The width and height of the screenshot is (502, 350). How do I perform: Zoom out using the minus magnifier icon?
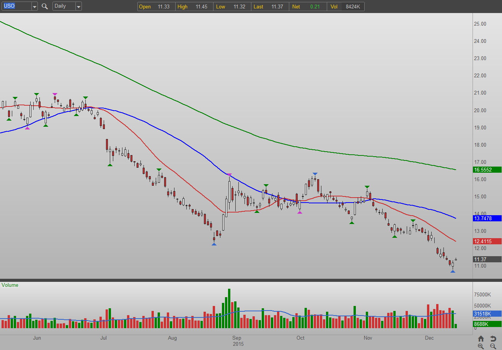click(493, 346)
